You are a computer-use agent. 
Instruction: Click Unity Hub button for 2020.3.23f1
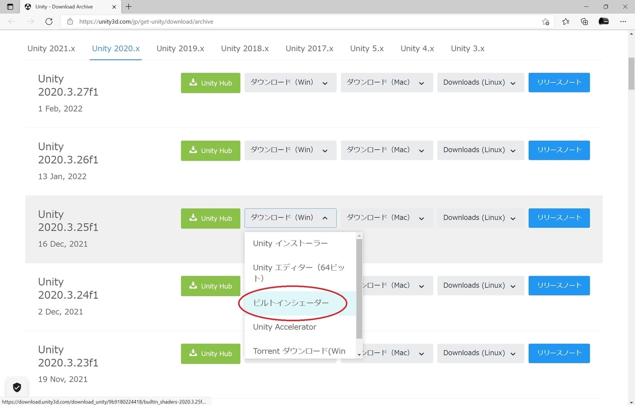click(211, 354)
